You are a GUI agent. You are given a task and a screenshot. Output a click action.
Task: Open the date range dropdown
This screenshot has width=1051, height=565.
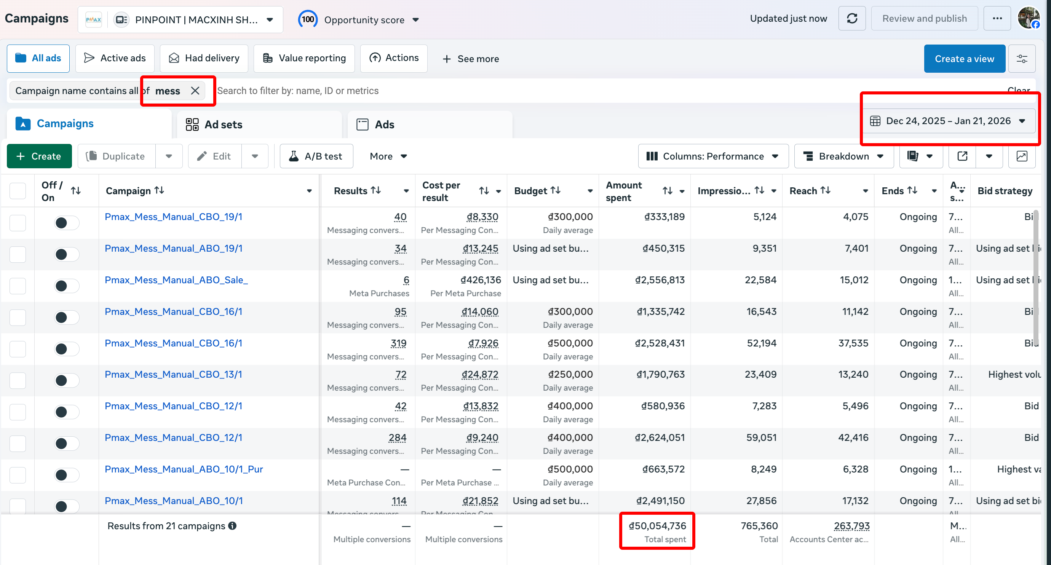(948, 121)
